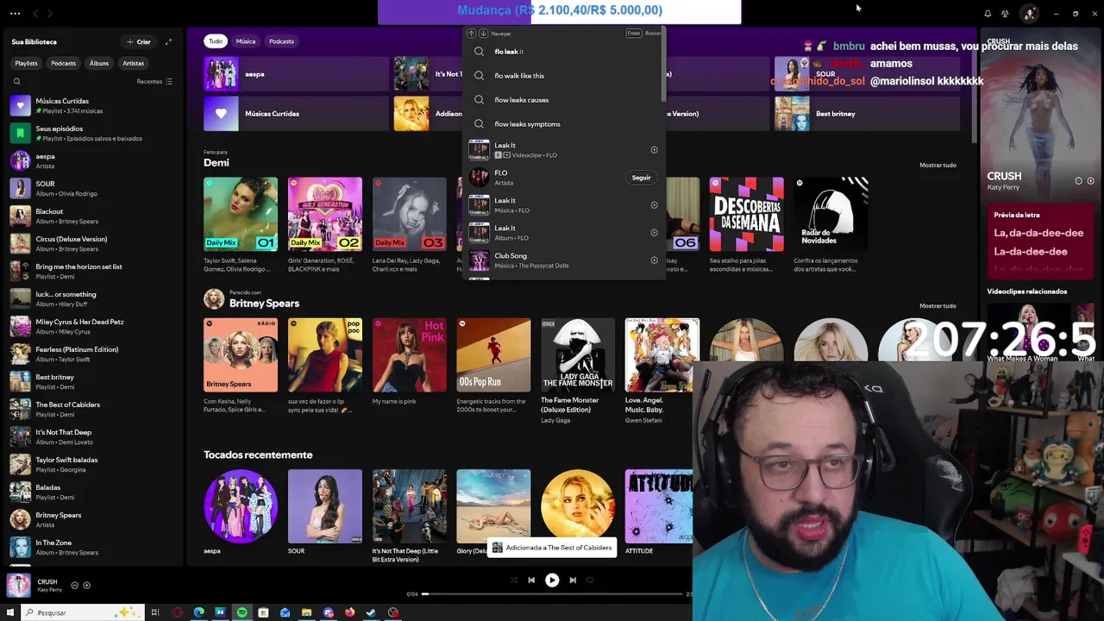This screenshot has height=621, width=1104.
Task: Toggle the Artistas library filter
Action: pyautogui.click(x=133, y=63)
